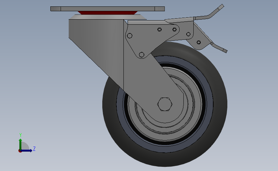
Task: Select the red swivel bearing under the top plate
Action: (x=108, y=13)
